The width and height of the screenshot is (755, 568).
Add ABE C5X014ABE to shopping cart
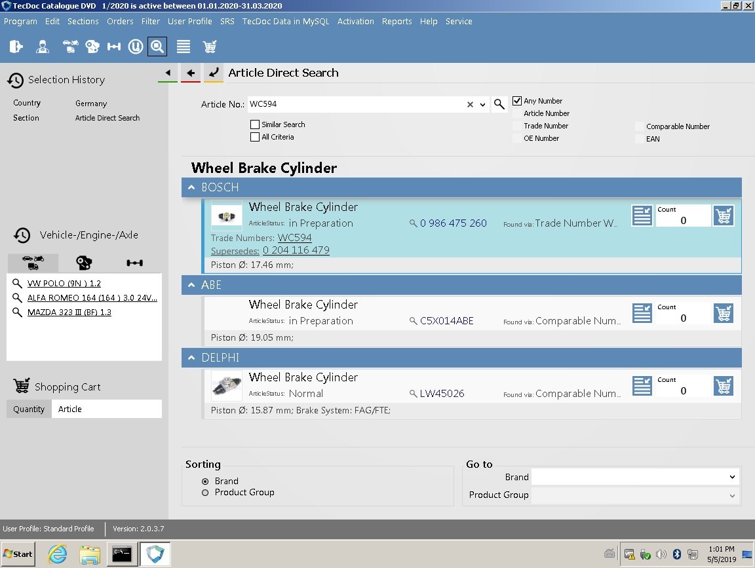click(724, 313)
